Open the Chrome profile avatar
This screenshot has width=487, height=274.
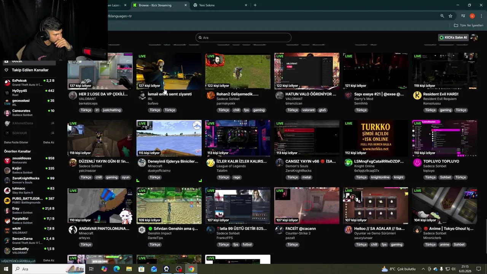[472, 16]
